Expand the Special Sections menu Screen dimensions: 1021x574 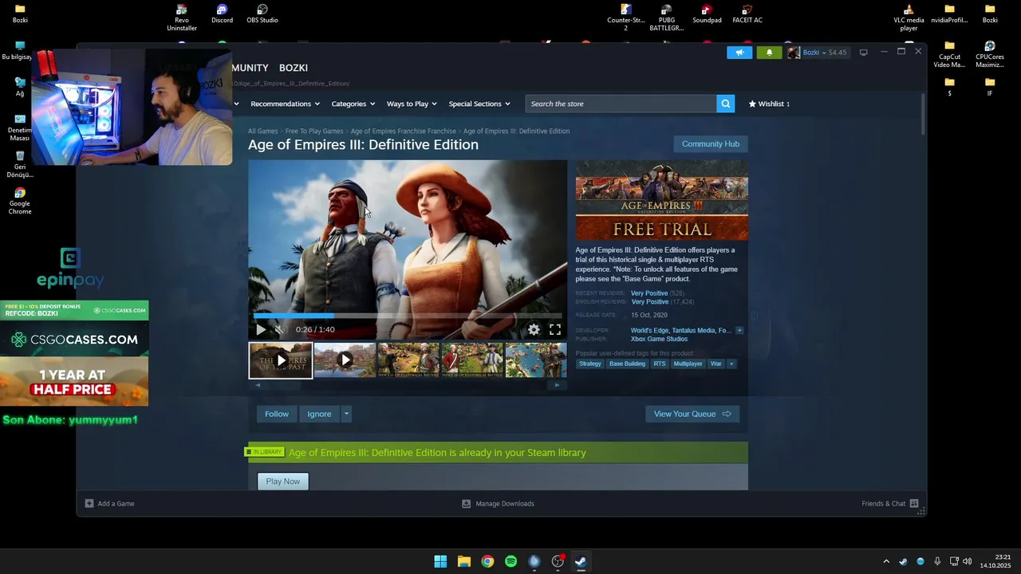[x=479, y=104]
